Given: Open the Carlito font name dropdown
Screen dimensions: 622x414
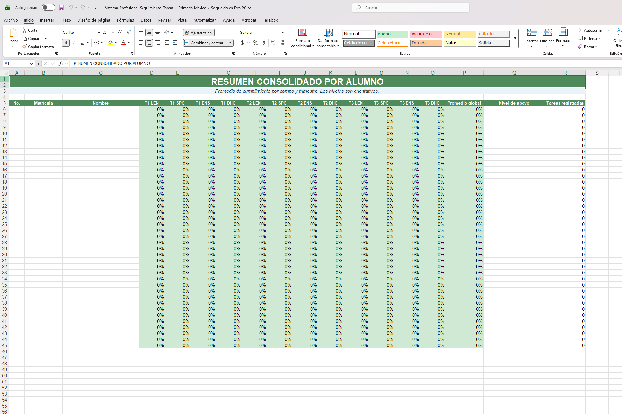Looking at the screenshot, I should pyautogui.click(x=99, y=33).
